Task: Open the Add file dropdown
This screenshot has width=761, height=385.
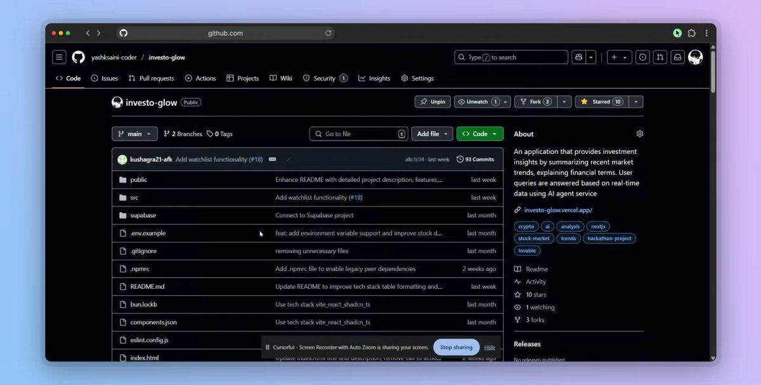Action: pos(433,134)
